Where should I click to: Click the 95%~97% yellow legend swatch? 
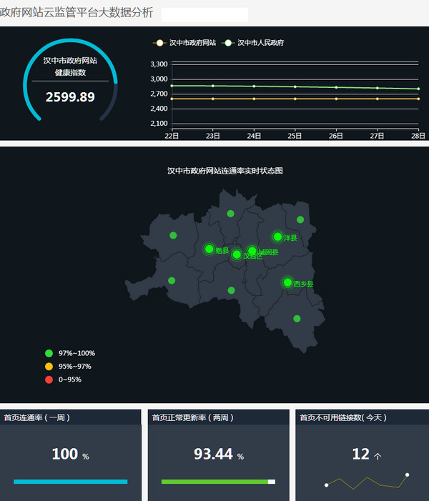[x=49, y=367]
